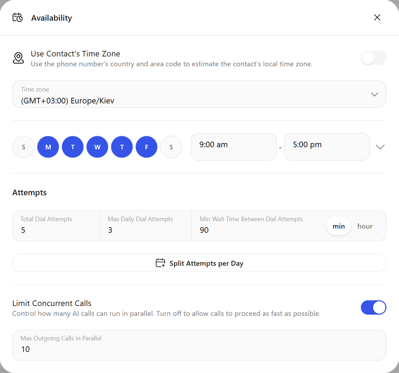Edit the 9:00 am start time field
Screen dimensions: 399x373
pyautogui.click(x=234, y=147)
